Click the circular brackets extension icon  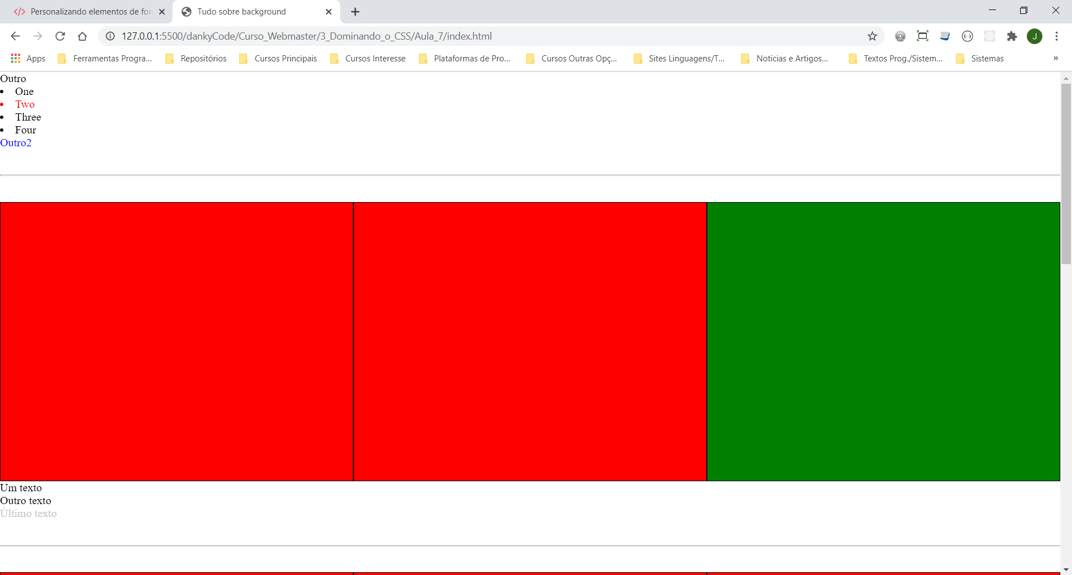[967, 36]
